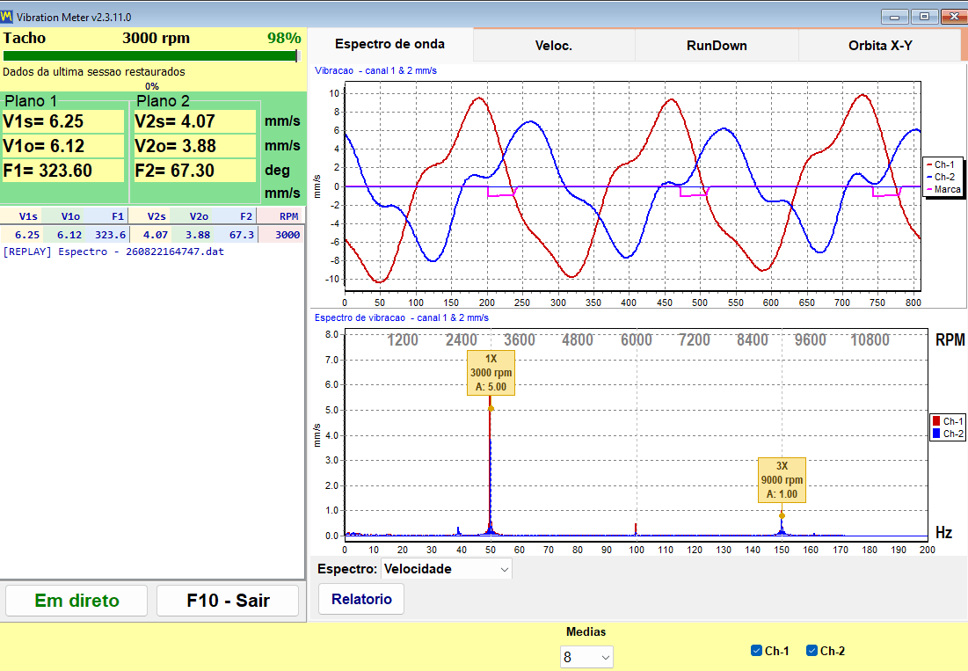
Task: Open the Veloc. tab
Action: tap(554, 46)
